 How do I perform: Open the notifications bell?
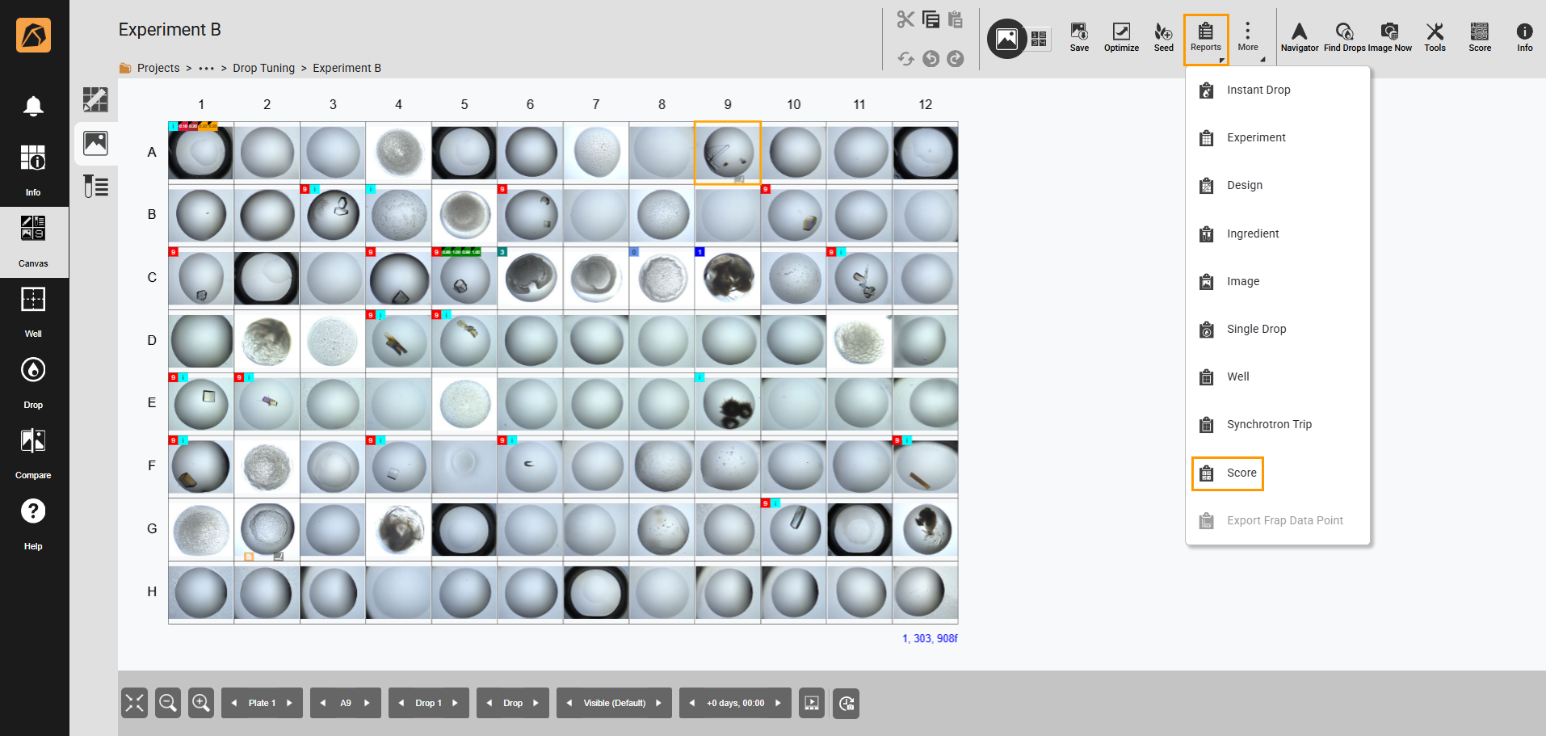pyautogui.click(x=33, y=106)
